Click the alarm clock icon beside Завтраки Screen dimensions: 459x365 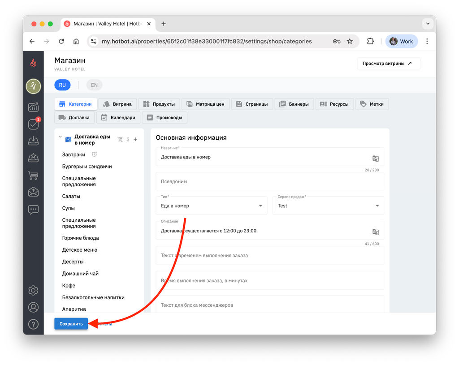pos(94,155)
